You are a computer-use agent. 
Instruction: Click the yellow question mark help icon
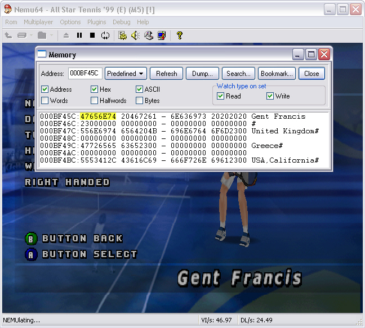(x=180, y=35)
